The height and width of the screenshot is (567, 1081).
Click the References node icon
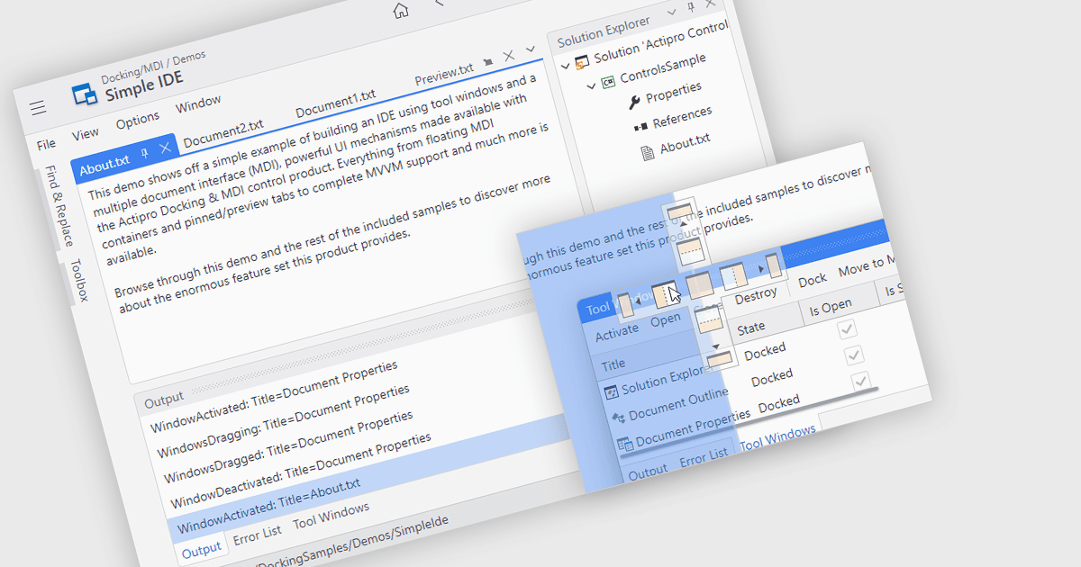(640, 126)
